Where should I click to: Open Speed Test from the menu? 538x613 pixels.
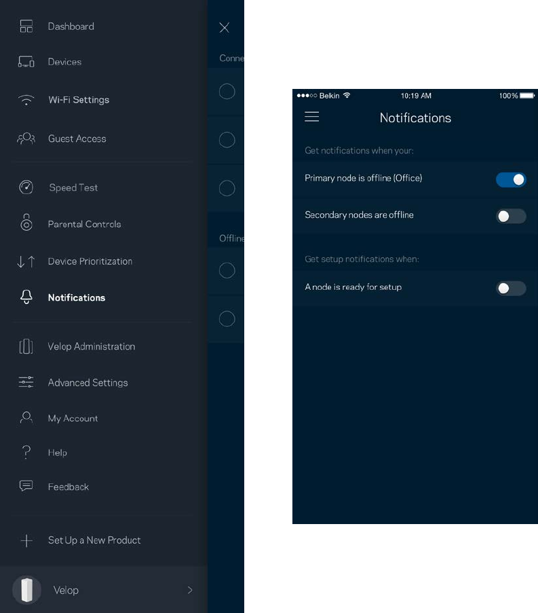[73, 187]
